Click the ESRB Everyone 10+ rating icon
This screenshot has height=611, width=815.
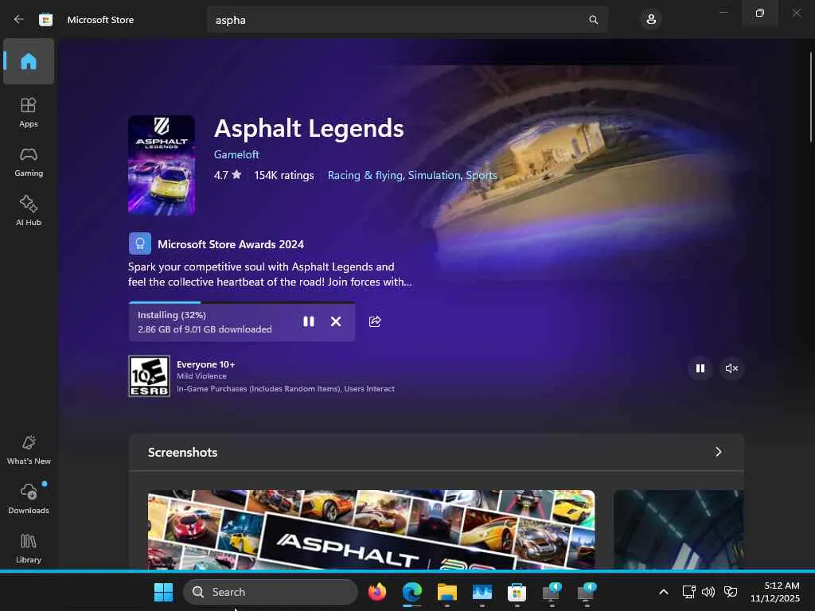(149, 376)
